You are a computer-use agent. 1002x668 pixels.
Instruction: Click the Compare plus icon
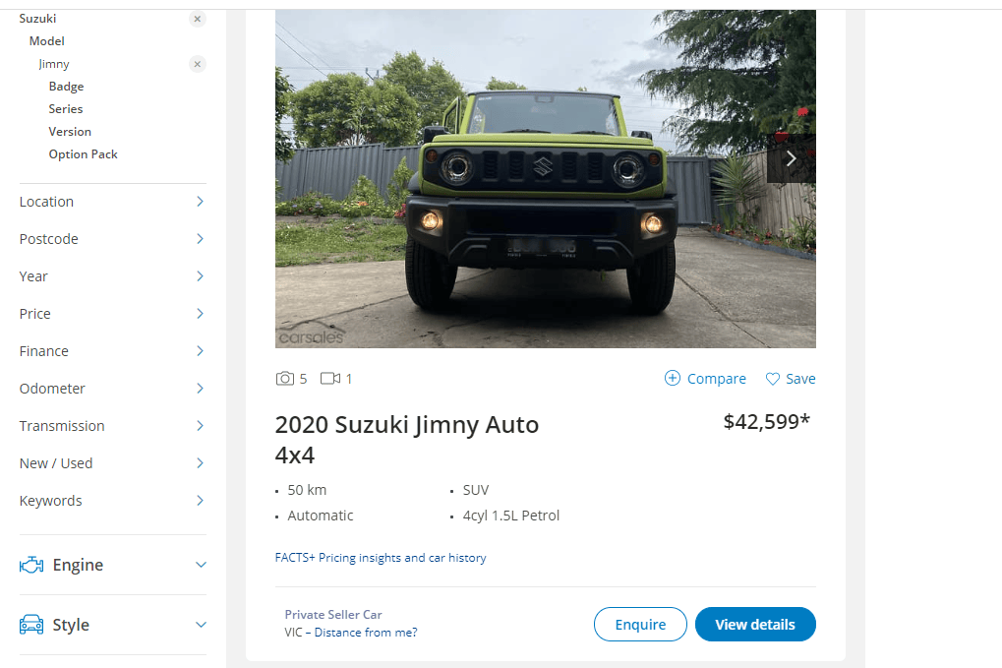tap(673, 379)
